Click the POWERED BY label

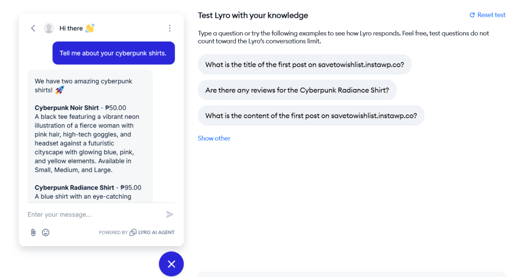(113, 233)
